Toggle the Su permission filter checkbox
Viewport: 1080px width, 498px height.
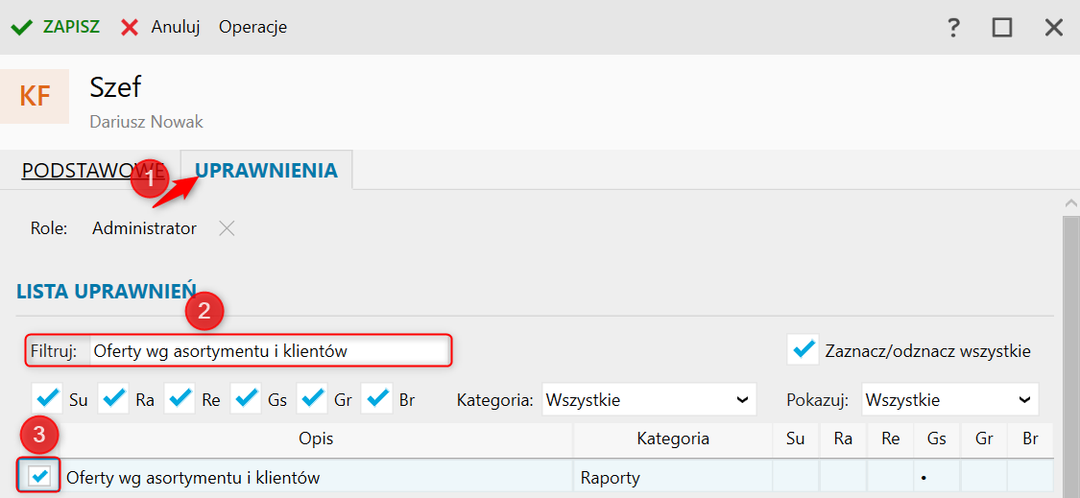pyautogui.click(x=46, y=398)
